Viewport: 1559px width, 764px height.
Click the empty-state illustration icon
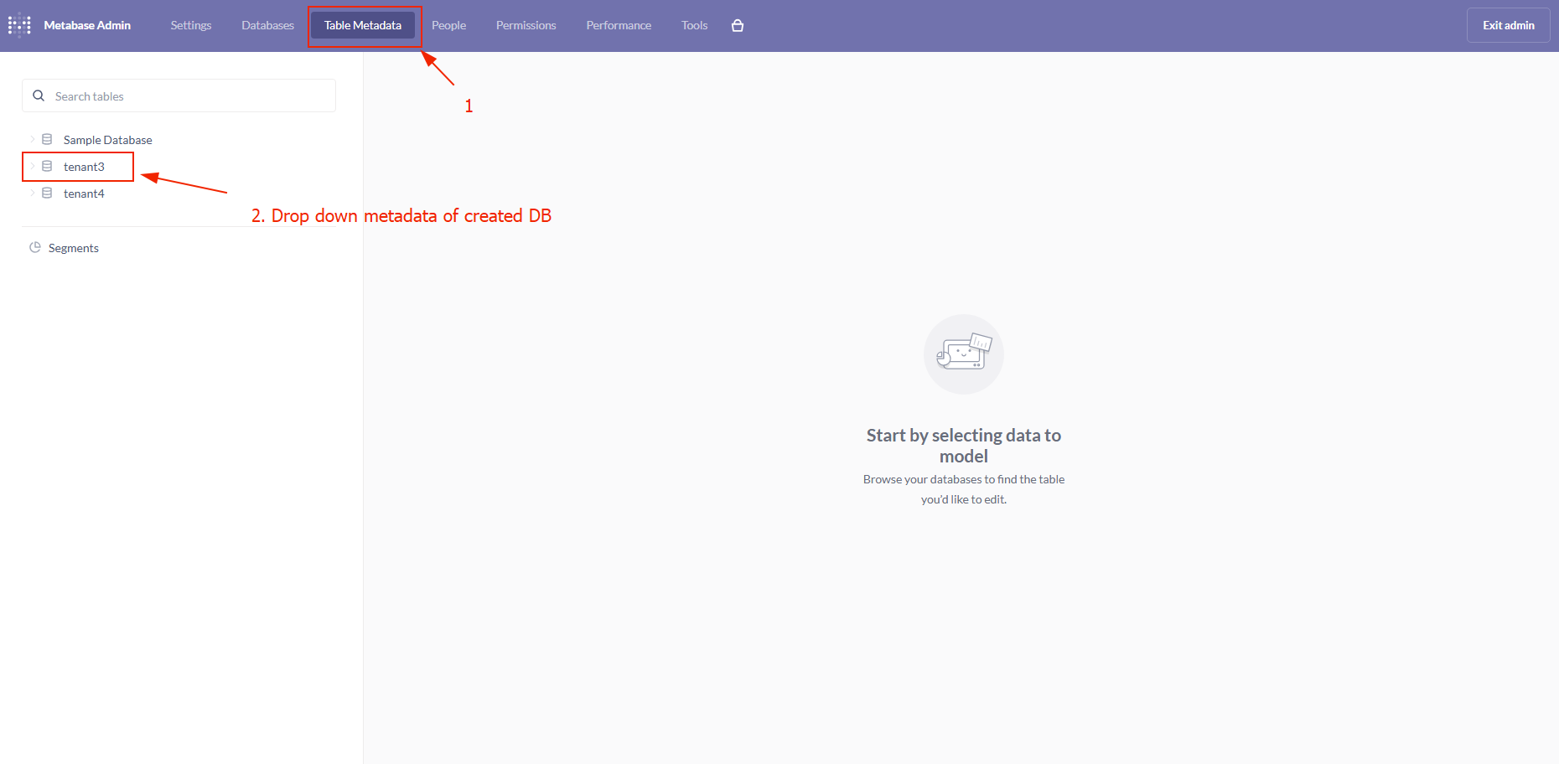[963, 354]
